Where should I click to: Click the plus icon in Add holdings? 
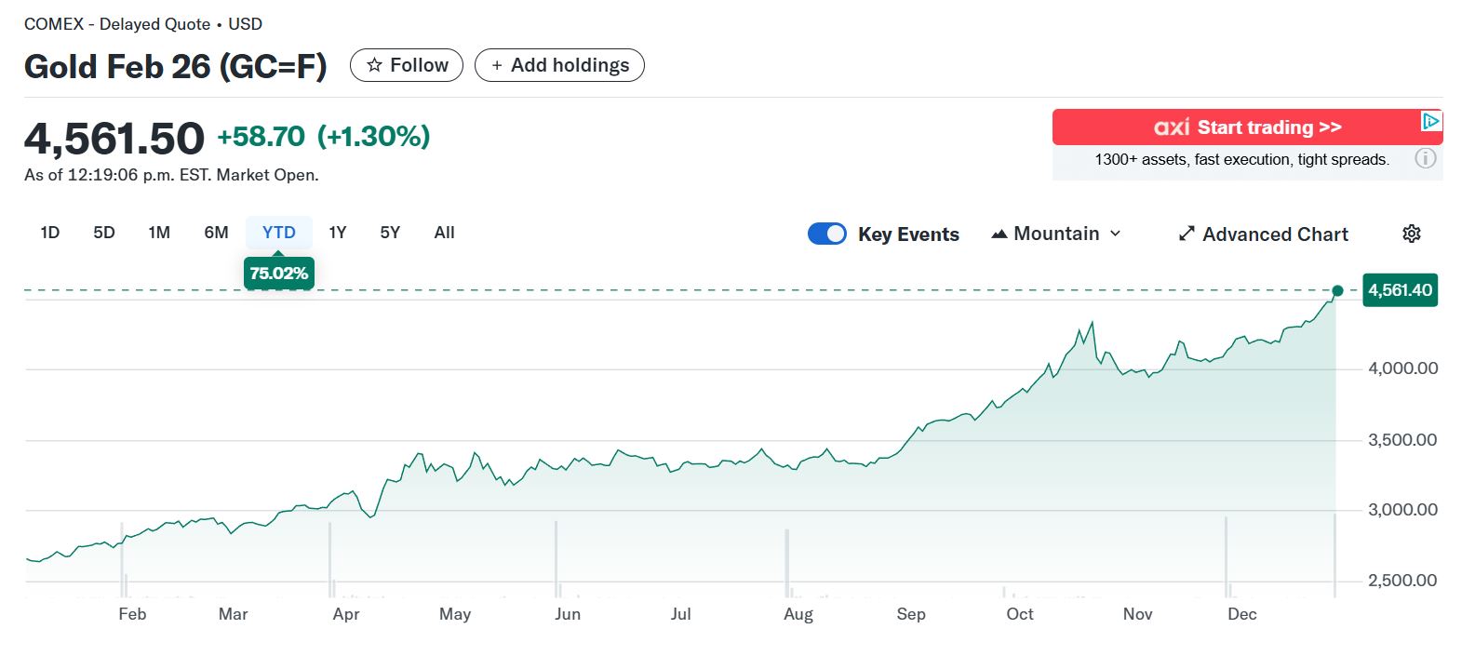tap(497, 65)
